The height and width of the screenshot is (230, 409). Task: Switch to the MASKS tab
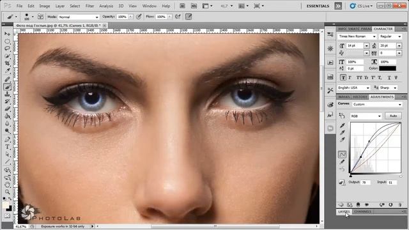(x=344, y=96)
